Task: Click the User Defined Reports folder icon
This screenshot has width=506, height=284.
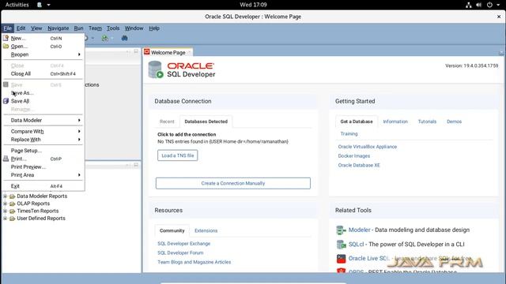Action: pos(13,219)
